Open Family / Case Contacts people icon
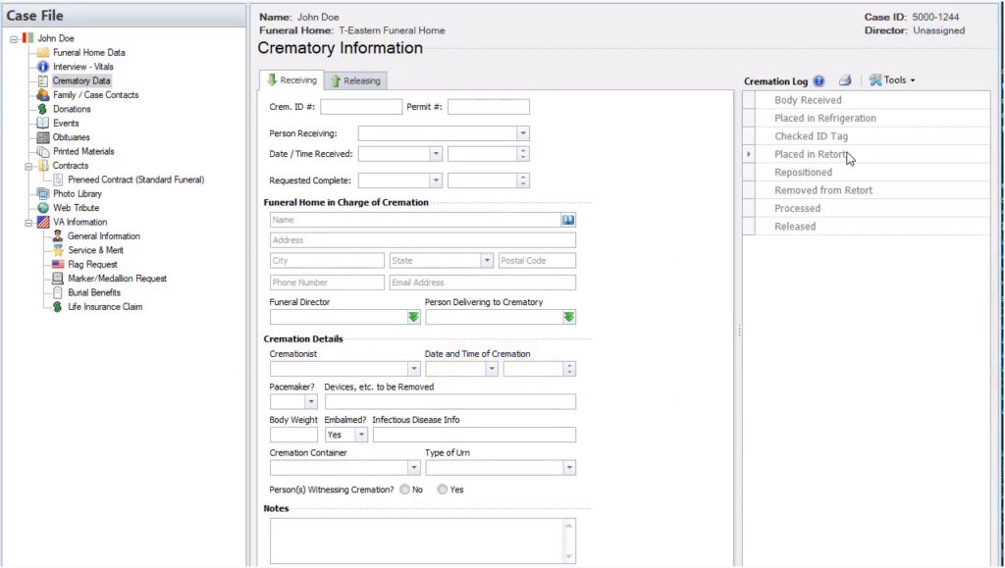The image size is (1005, 568). [x=43, y=95]
